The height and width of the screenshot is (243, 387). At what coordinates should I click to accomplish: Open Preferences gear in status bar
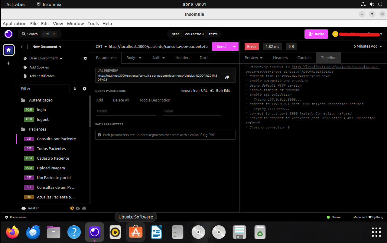(x=7, y=217)
